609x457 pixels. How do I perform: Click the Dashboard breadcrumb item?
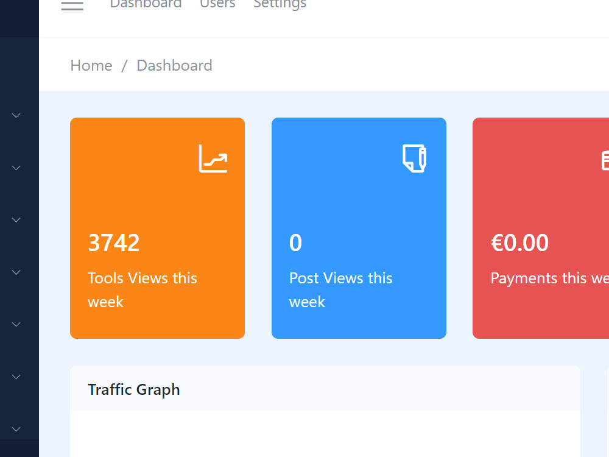pyautogui.click(x=174, y=65)
